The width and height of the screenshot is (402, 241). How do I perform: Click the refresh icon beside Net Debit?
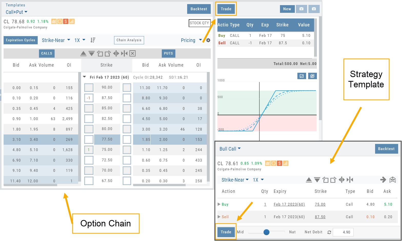[x=329, y=232]
